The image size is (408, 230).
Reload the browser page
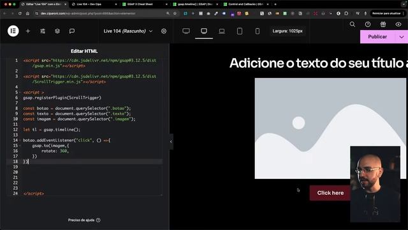[20, 13]
